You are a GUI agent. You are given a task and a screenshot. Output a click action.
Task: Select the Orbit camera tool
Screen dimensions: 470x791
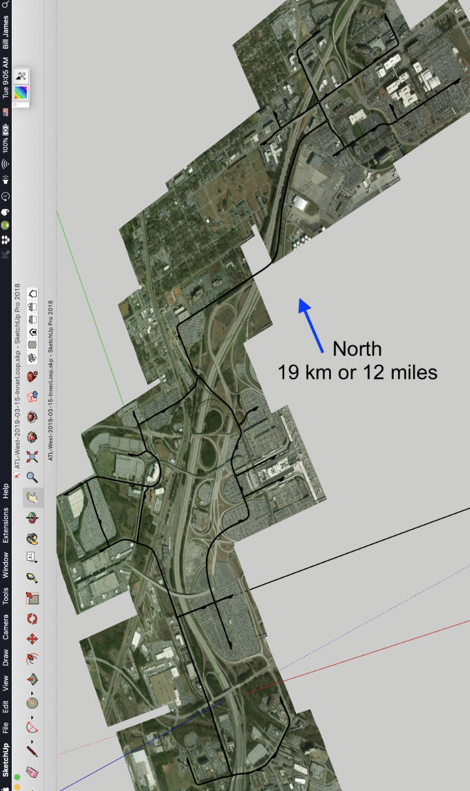coord(32,518)
